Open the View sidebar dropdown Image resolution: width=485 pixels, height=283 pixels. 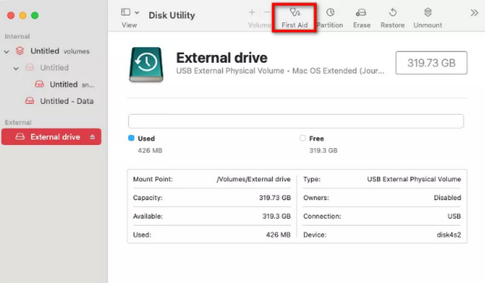click(x=130, y=13)
